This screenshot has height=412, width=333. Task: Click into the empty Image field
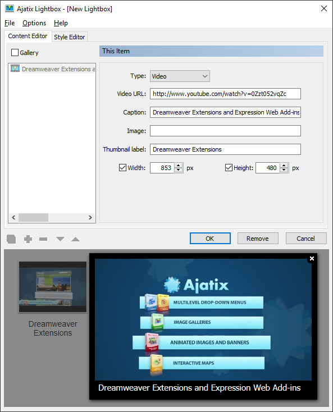click(x=225, y=131)
